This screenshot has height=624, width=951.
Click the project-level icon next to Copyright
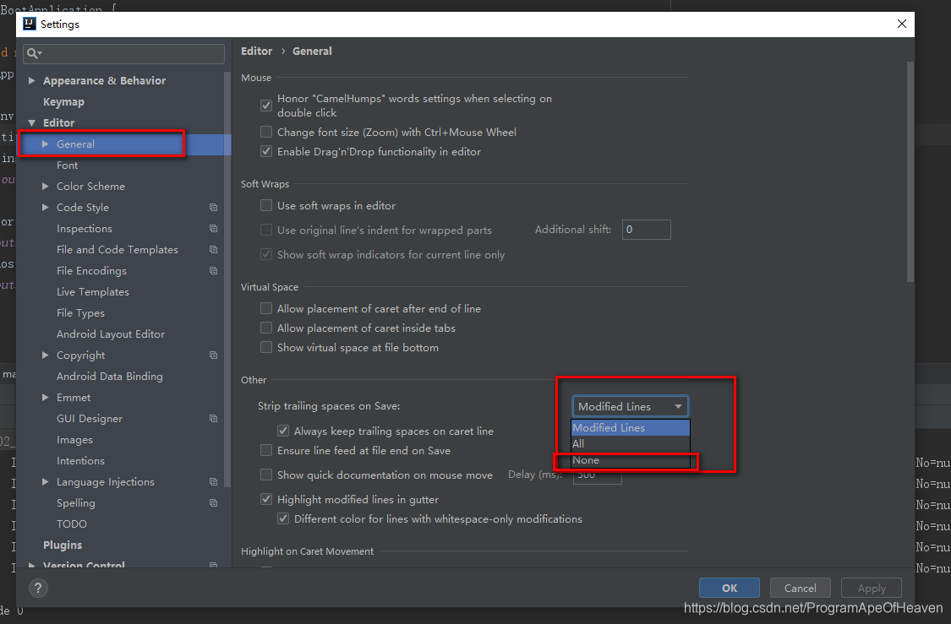214,355
